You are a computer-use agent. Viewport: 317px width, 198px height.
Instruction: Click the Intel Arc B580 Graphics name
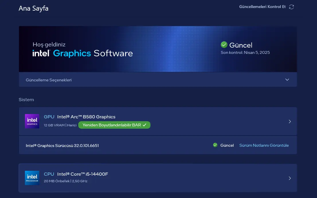[86, 117]
